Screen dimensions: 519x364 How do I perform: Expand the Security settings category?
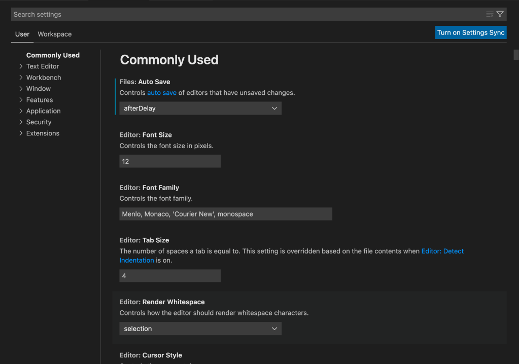(x=39, y=122)
